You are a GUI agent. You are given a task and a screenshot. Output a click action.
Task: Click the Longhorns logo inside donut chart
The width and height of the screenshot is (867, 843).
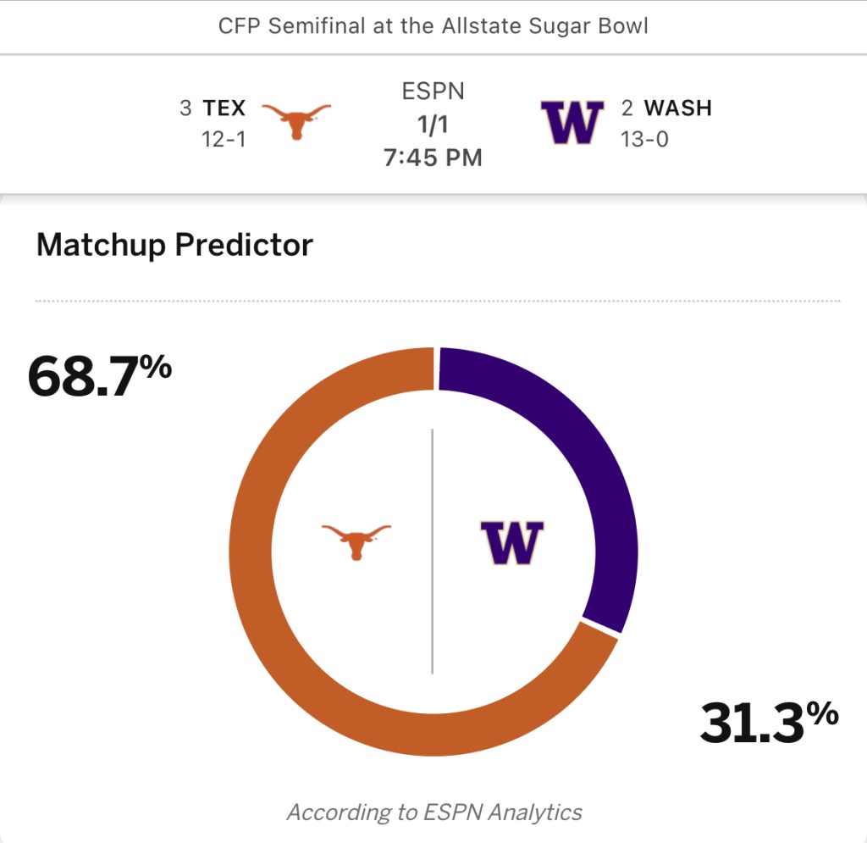tap(356, 541)
